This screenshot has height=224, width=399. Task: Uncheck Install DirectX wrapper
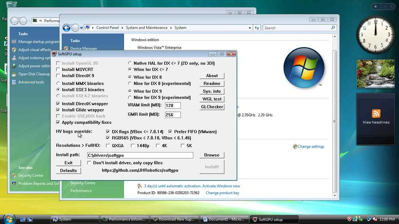(58, 104)
